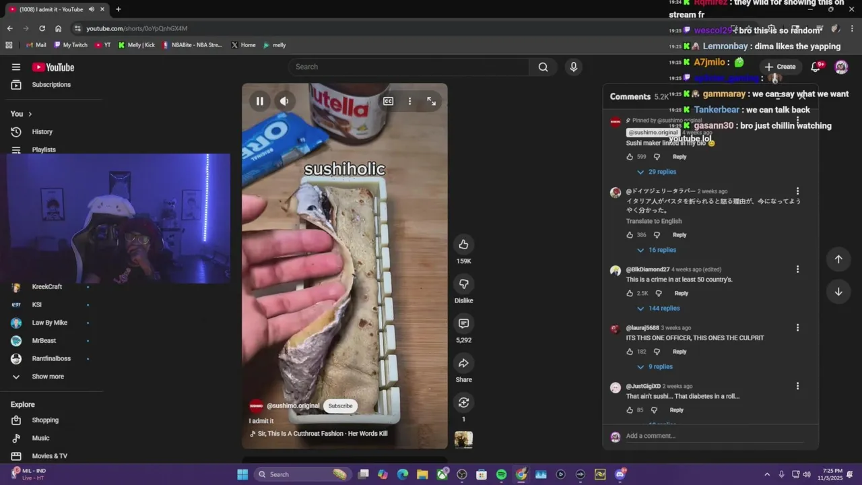
Task: Toggle closed captions on the Short
Action: (x=389, y=101)
